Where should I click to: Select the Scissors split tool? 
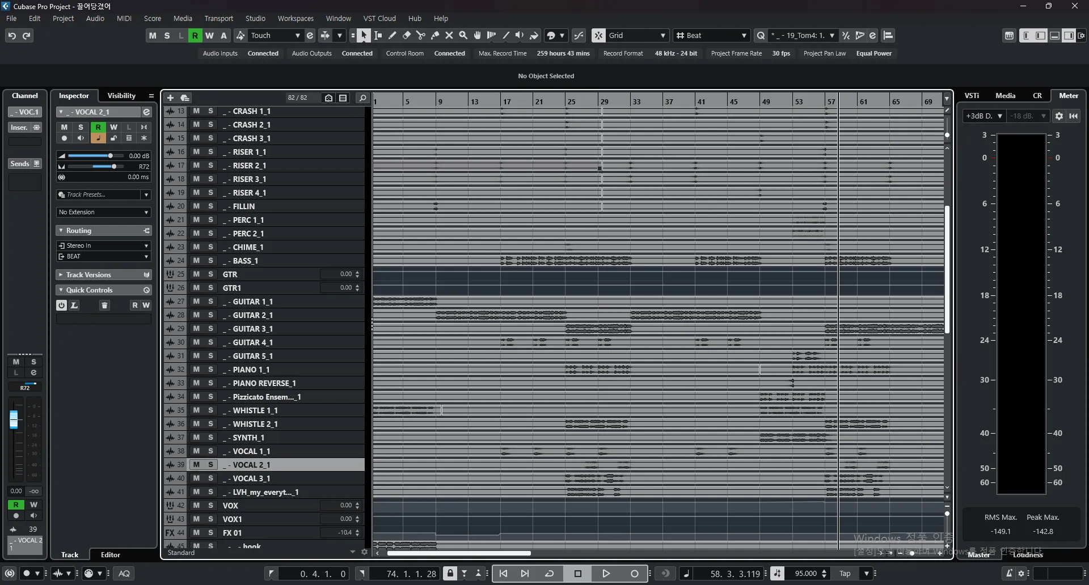421,36
